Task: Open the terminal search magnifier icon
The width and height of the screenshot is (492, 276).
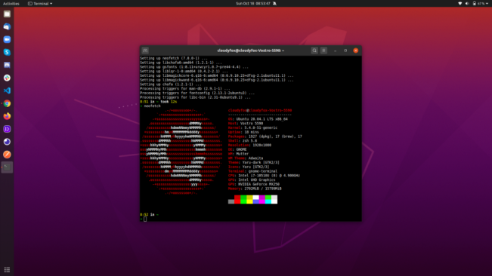Action: (x=314, y=51)
